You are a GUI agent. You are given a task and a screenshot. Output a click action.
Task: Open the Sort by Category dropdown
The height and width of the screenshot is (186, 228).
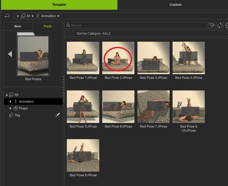click(149, 34)
